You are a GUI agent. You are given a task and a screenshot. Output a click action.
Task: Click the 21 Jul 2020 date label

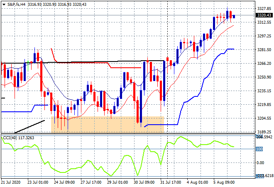pyautogui.click(x=11, y=182)
